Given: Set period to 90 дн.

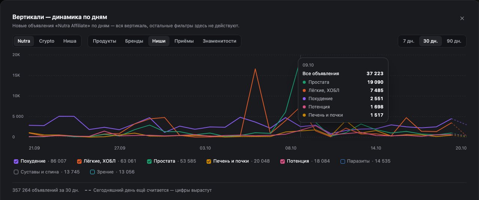Looking at the screenshot, I should pyautogui.click(x=454, y=41).
